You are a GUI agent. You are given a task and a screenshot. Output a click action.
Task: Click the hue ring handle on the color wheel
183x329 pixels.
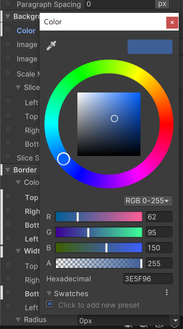[64, 159]
